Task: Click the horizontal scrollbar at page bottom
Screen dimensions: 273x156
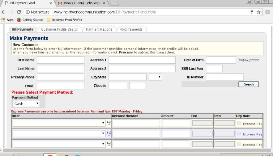Action: (137, 150)
